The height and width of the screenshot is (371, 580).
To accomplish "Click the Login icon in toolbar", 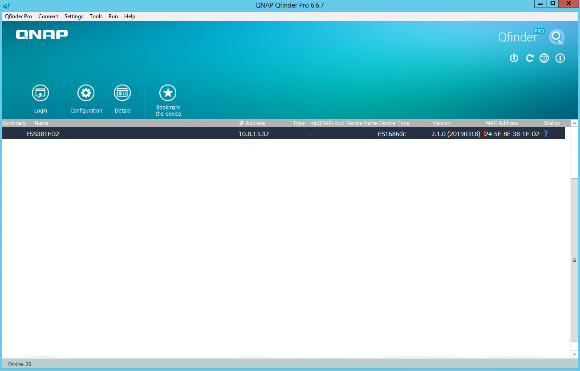I will 41,93.
